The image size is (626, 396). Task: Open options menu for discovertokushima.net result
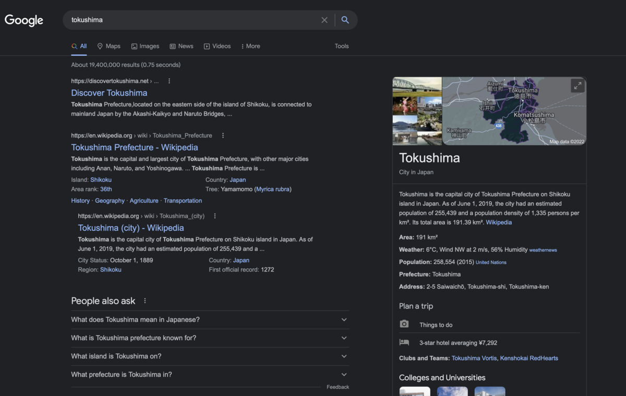169,81
